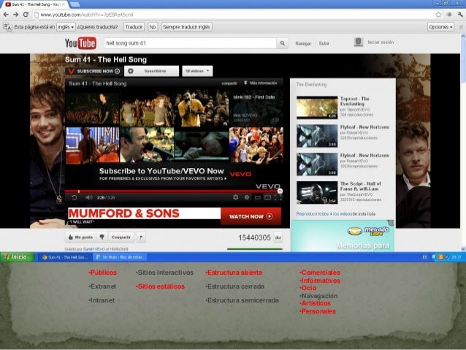The image size is (466, 350).
Task: Flag the video with the flag icon
Action: (x=141, y=237)
